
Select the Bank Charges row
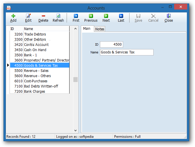[39, 92]
